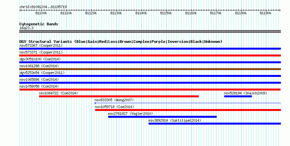Click the gray 16q23.3 cytogenetic band

coord(150,31)
